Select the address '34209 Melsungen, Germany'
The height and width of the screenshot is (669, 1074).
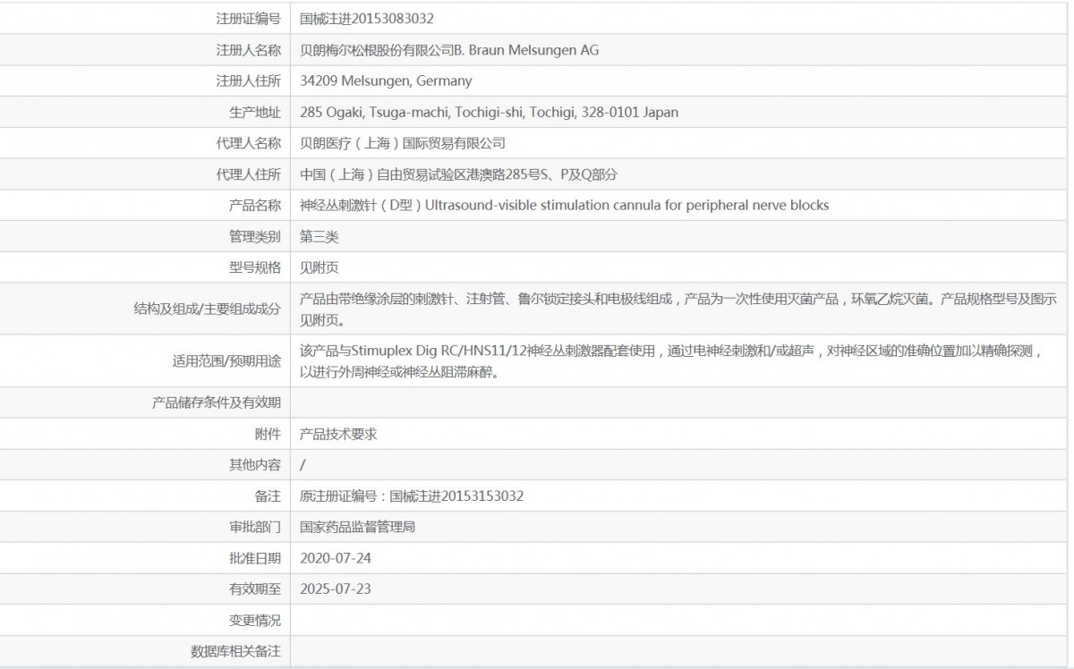click(x=386, y=81)
